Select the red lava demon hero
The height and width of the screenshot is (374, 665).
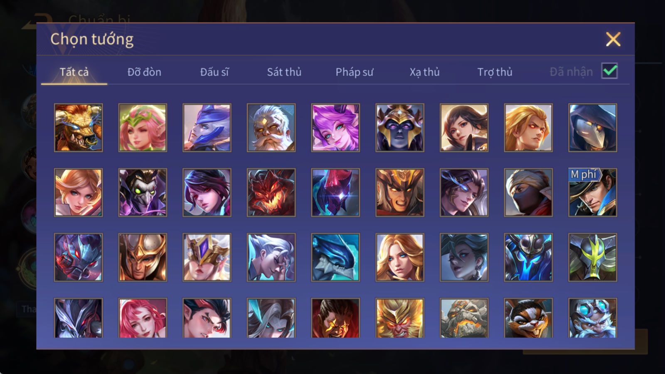(x=271, y=192)
